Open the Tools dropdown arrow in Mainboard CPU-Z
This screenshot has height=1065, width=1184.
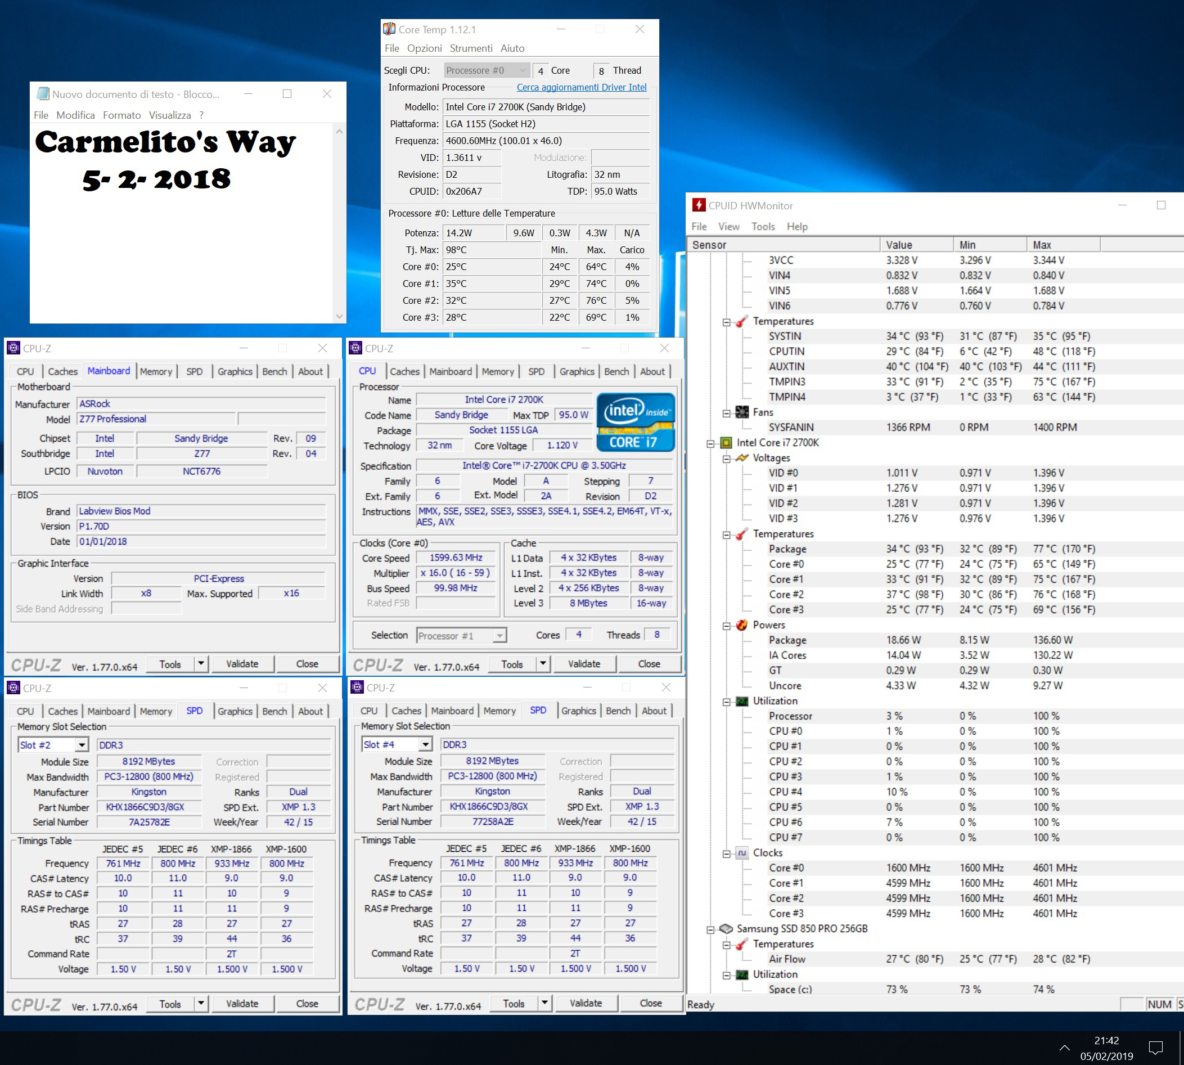coord(201,663)
